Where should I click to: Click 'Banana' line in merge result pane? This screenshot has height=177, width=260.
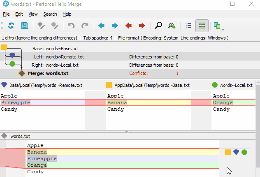pos(123,152)
